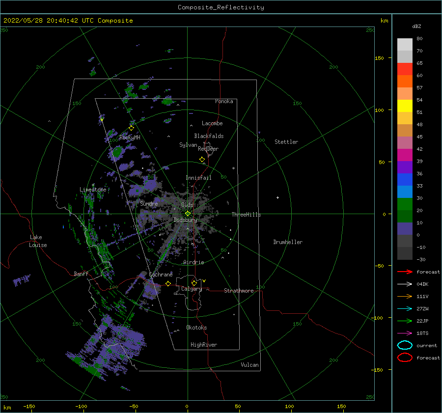
Task: Click the red 60 dBZ color swatch
Action: [x=405, y=69]
